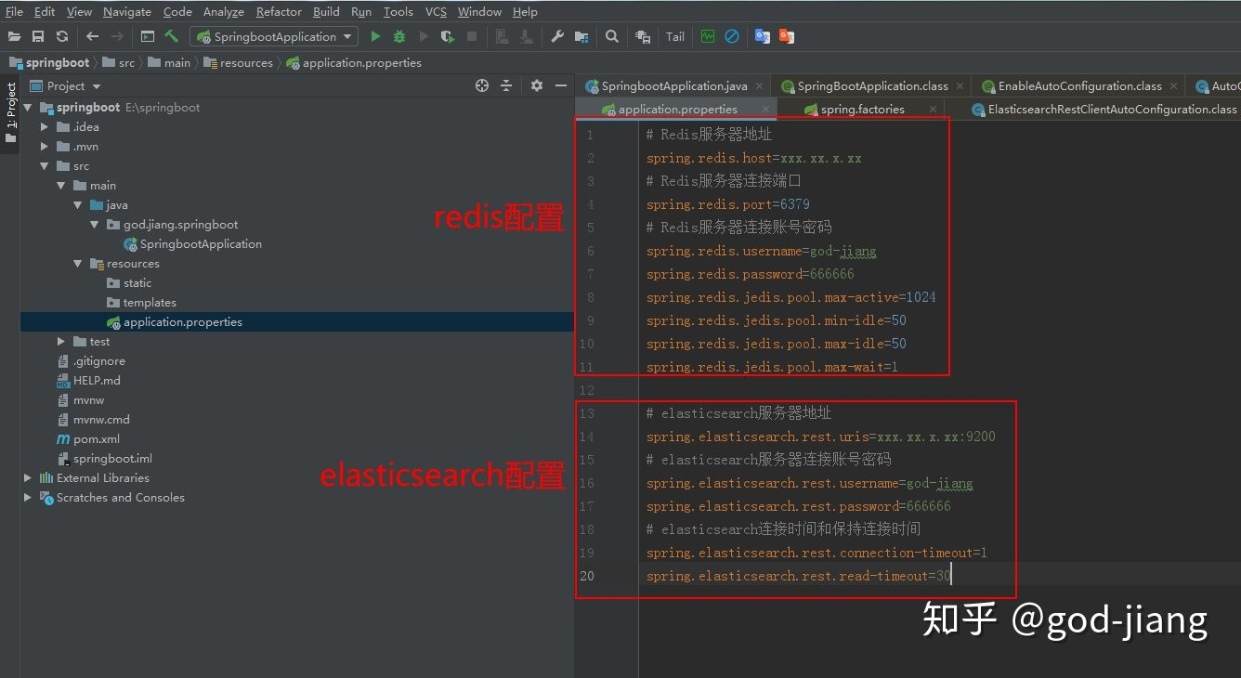Click the Collapse All icon in Project panel

506,85
